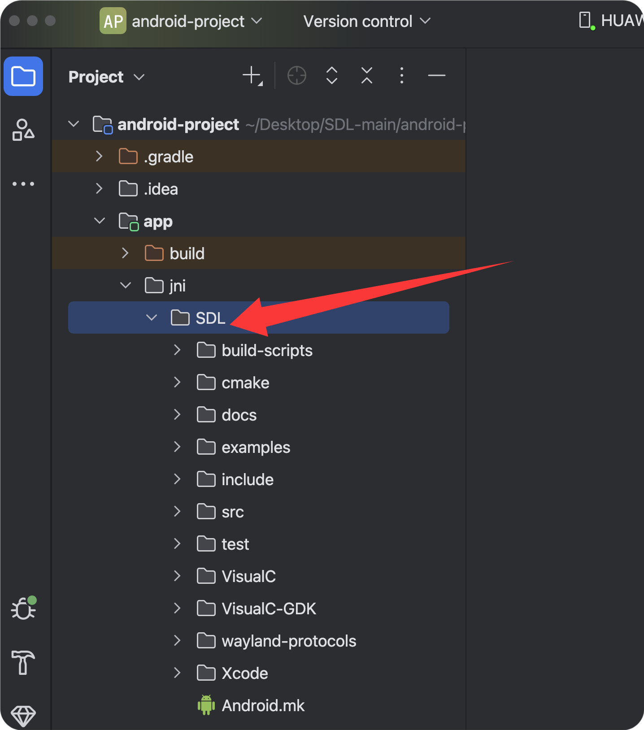Viewport: 644px width, 730px height.
Task: Expand all tree nodes icon
Action: pos(332,75)
